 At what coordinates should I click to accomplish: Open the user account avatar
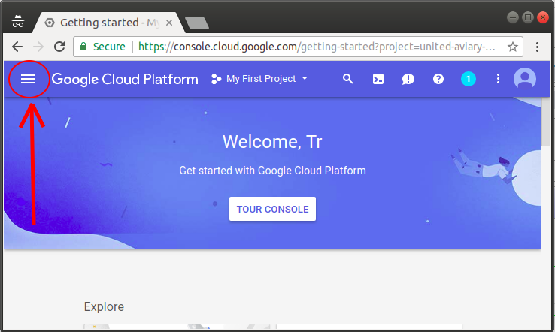(x=525, y=78)
